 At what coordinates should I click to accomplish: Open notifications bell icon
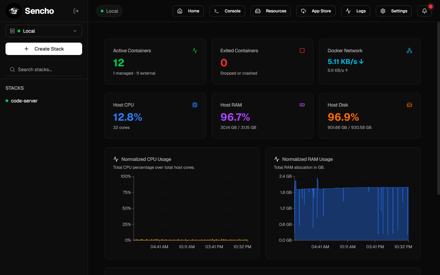pos(425,11)
